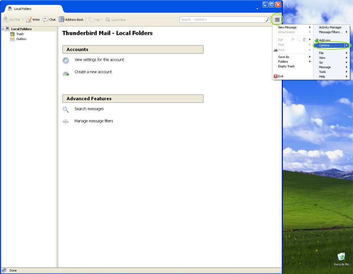Expand the File submenu
This screenshot has width=353, height=274.
(x=331, y=53)
